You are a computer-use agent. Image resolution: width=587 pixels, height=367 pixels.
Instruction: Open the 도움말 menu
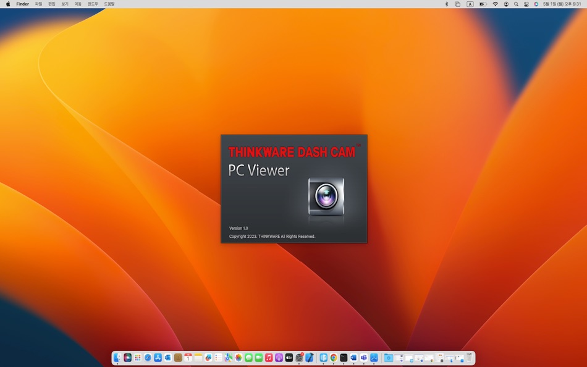pos(109,4)
